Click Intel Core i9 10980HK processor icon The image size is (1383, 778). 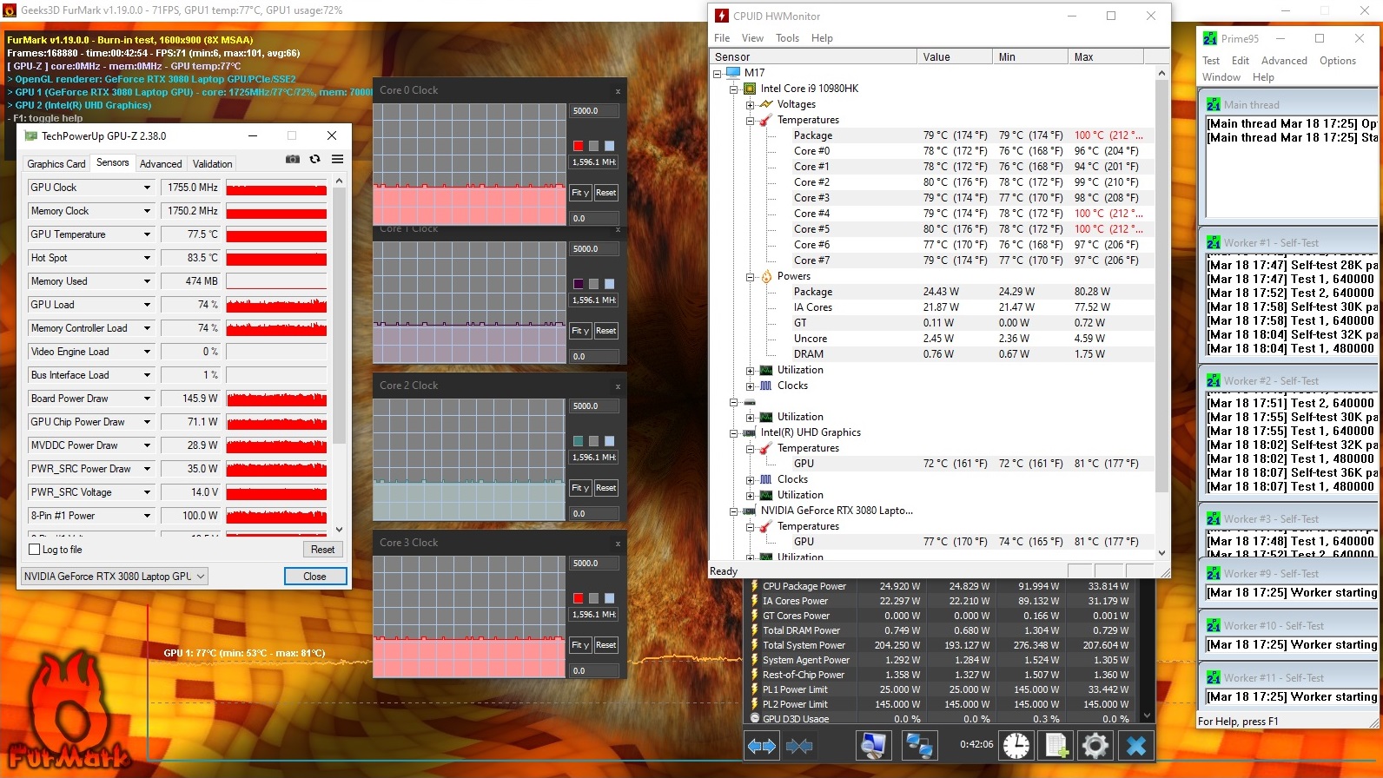pos(750,89)
